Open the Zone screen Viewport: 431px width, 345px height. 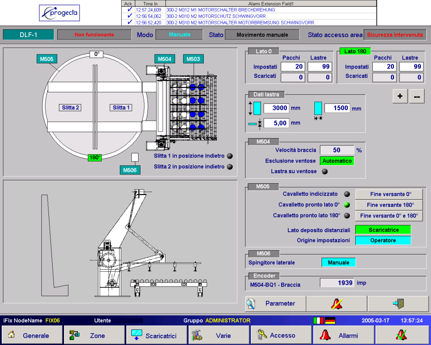coord(94,335)
